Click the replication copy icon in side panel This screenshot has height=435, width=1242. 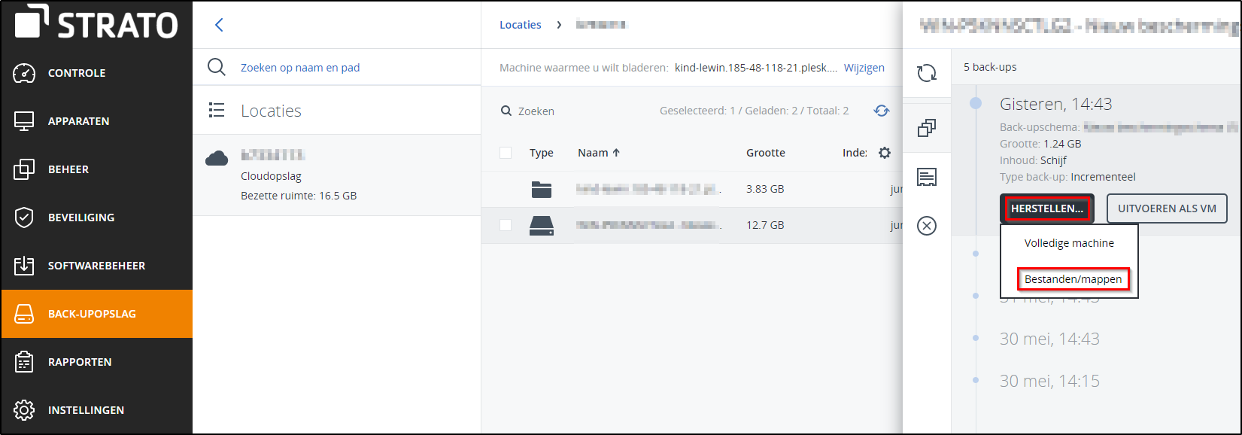(x=927, y=128)
